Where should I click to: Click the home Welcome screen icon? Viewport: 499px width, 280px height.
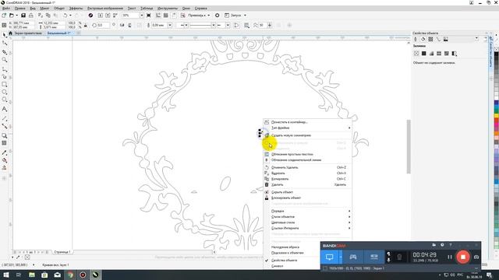tap(10, 33)
